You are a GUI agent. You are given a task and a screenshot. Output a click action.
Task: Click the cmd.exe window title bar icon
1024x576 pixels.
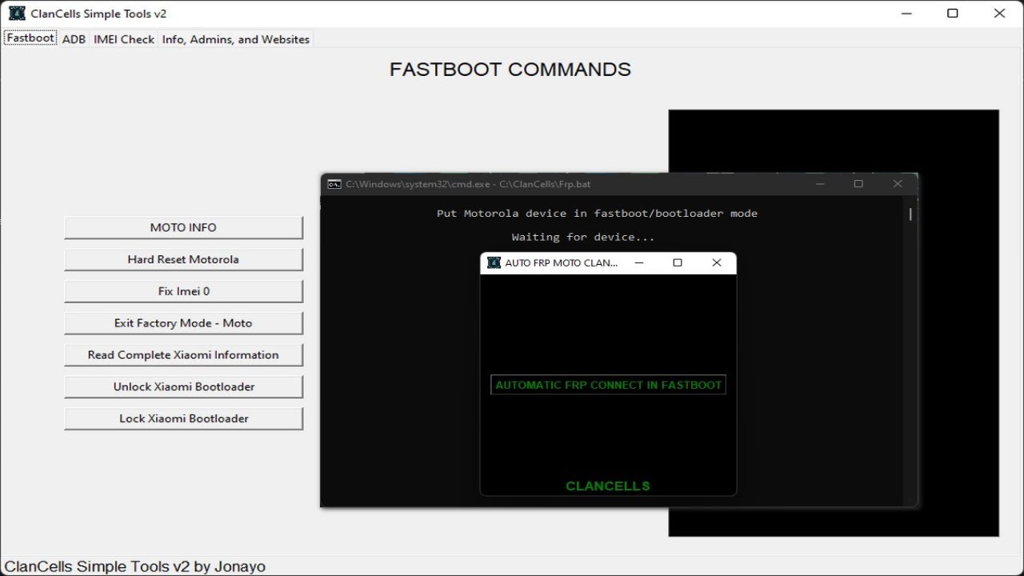(x=334, y=184)
